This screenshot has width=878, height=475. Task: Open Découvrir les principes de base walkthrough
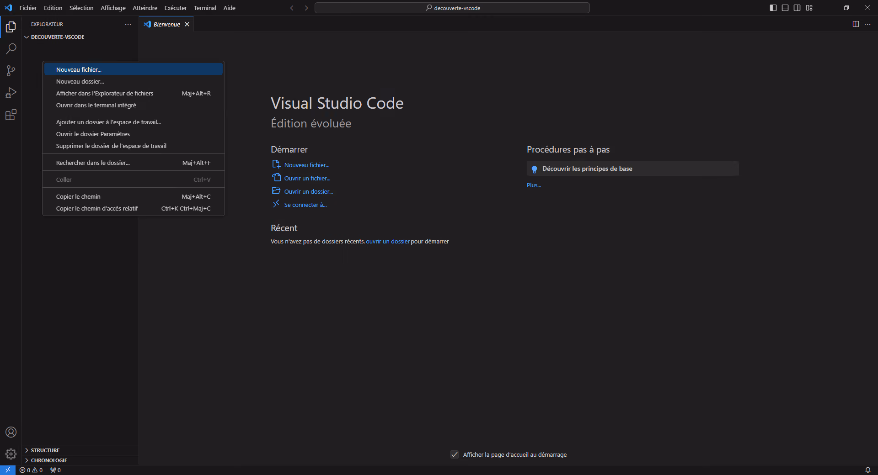tap(632, 169)
